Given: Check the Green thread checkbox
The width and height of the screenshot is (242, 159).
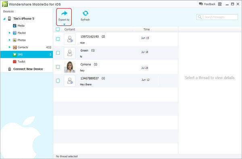Looking at the screenshot, I should [x=58, y=53].
